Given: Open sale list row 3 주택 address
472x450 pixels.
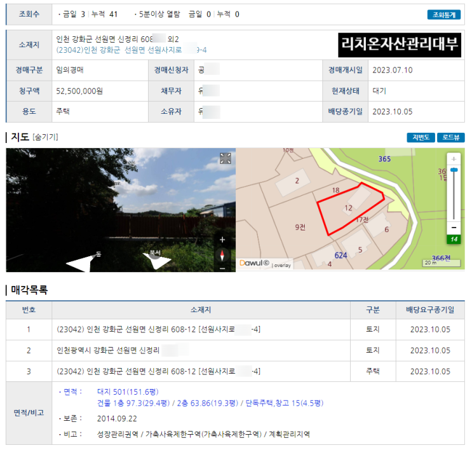Looking at the screenshot, I should pyautogui.click(x=158, y=371).
